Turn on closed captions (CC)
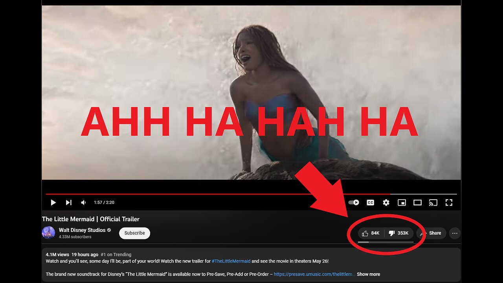 [x=370, y=202]
